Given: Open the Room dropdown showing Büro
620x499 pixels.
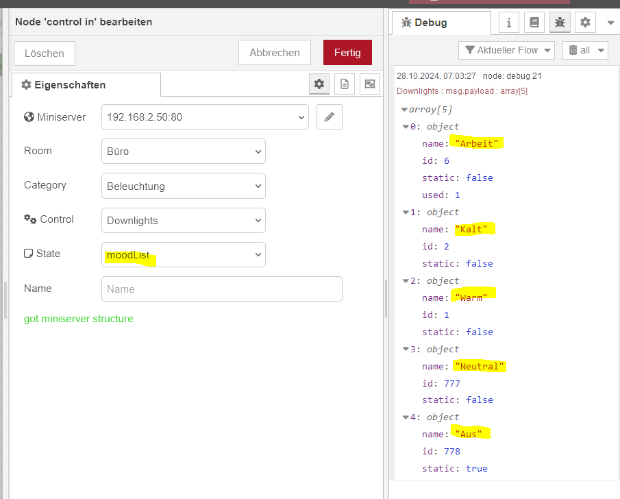Looking at the screenshot, I should coord(183,151).
